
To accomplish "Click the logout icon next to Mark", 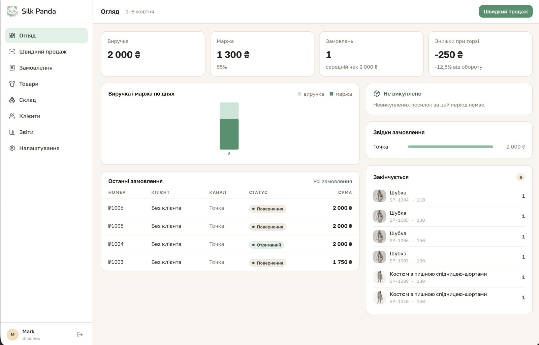I will (x=80, y=335).
